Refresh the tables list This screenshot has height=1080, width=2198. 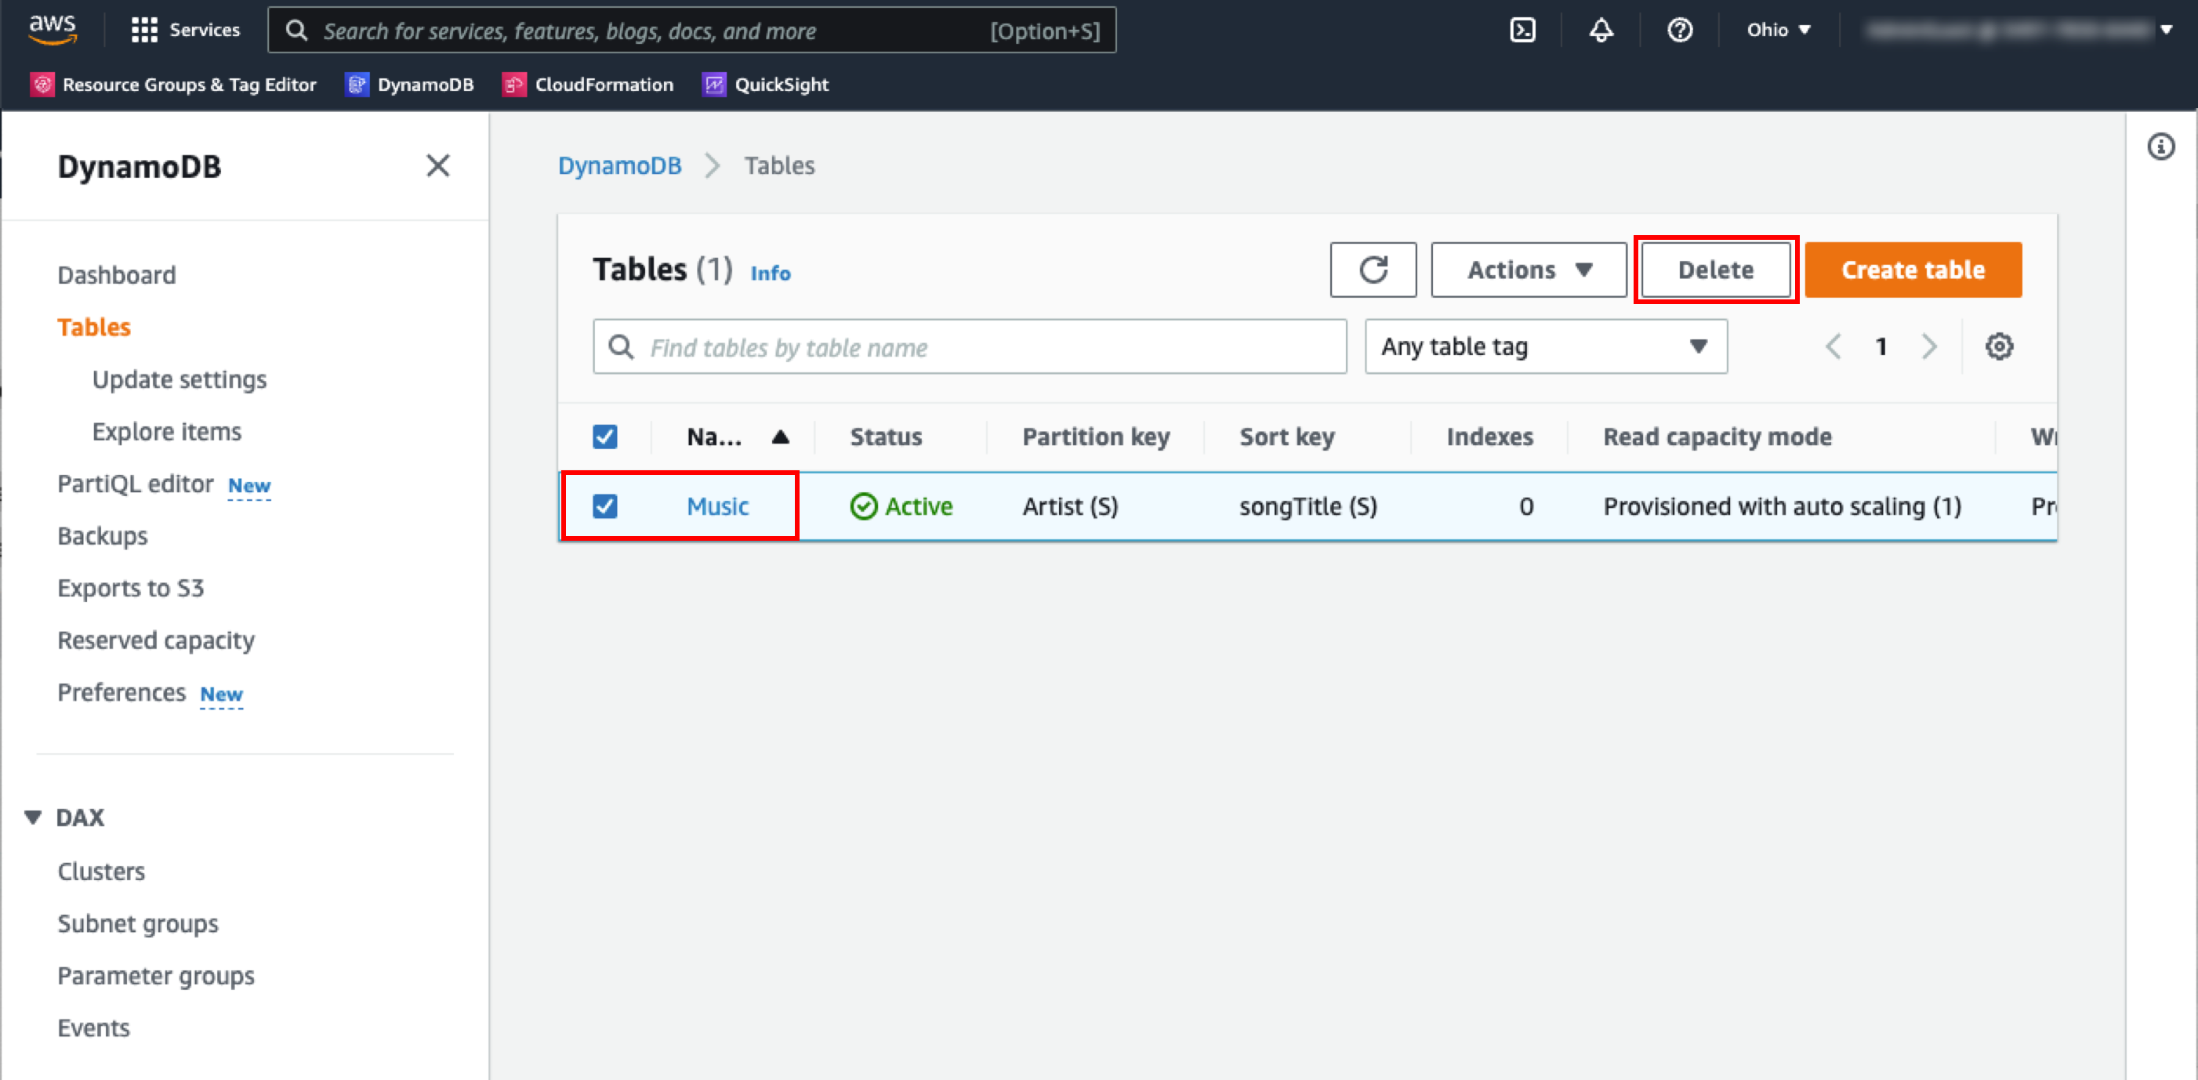1373,270
